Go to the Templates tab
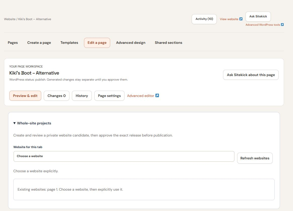Viewport: 293px width, 211px height. (x=69, y=43)
